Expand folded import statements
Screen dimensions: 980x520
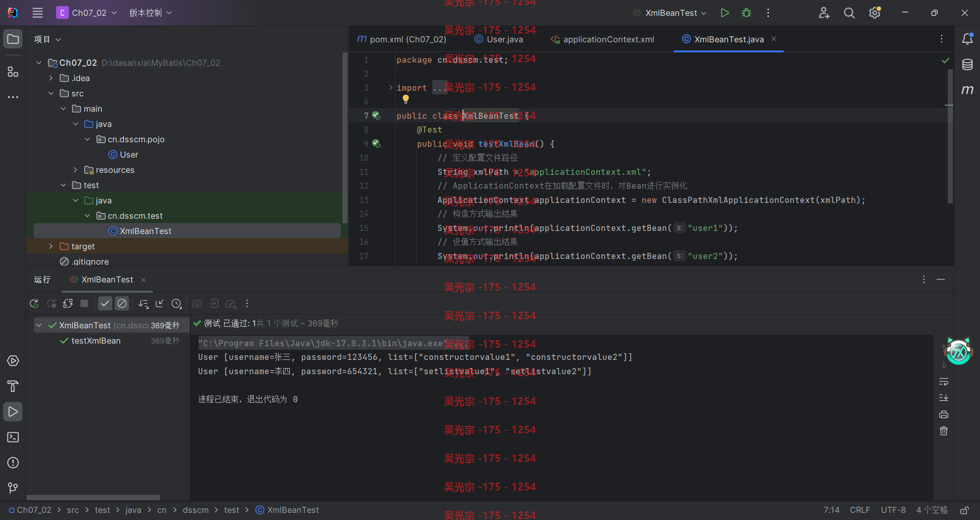coord(391,88)
